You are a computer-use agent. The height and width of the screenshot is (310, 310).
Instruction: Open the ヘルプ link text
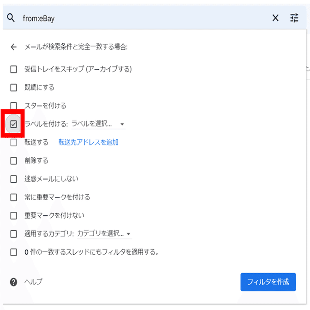click(x=33, y=282)
